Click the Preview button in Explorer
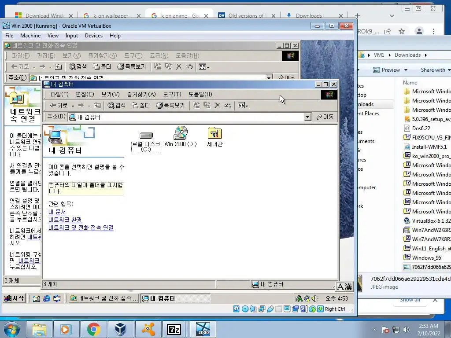 click(386, 70)
